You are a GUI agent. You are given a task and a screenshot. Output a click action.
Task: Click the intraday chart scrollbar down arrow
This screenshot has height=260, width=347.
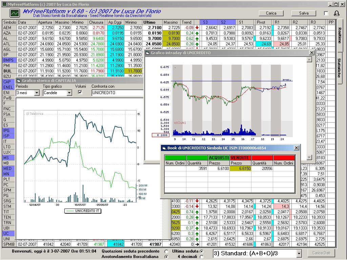tap(309, 157)
